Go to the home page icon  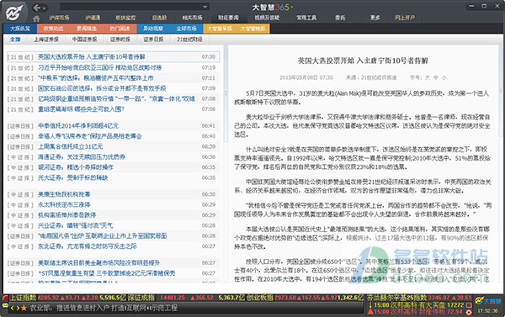point(36,18)
